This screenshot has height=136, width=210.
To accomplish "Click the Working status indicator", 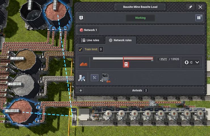I will (x=140, y=18).
